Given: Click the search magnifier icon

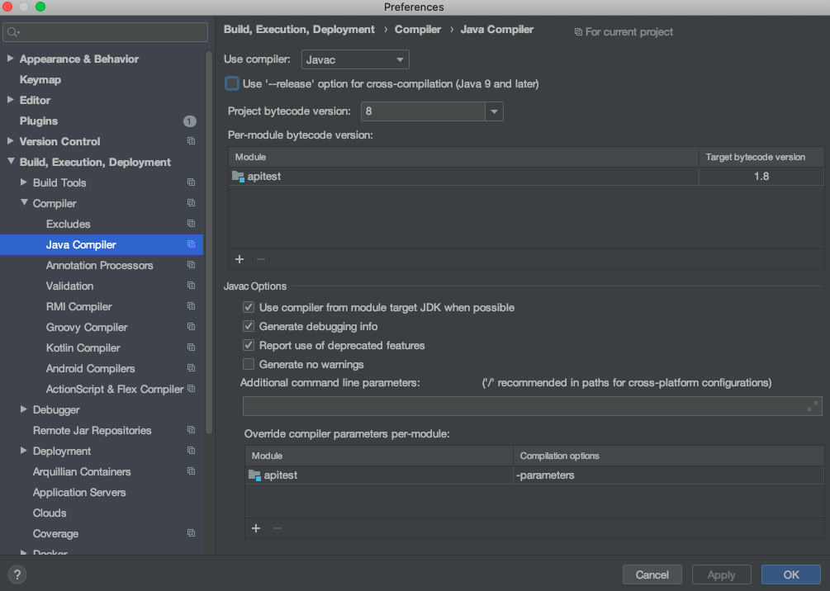Looking at the screenshot, I should (x=13, y=32).
